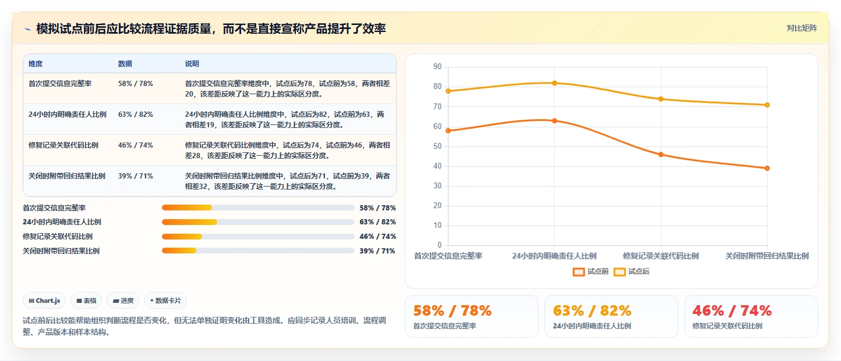The image size is (841, 361).
Task: Click table data cell 63% / 82%
Action: 135,114
